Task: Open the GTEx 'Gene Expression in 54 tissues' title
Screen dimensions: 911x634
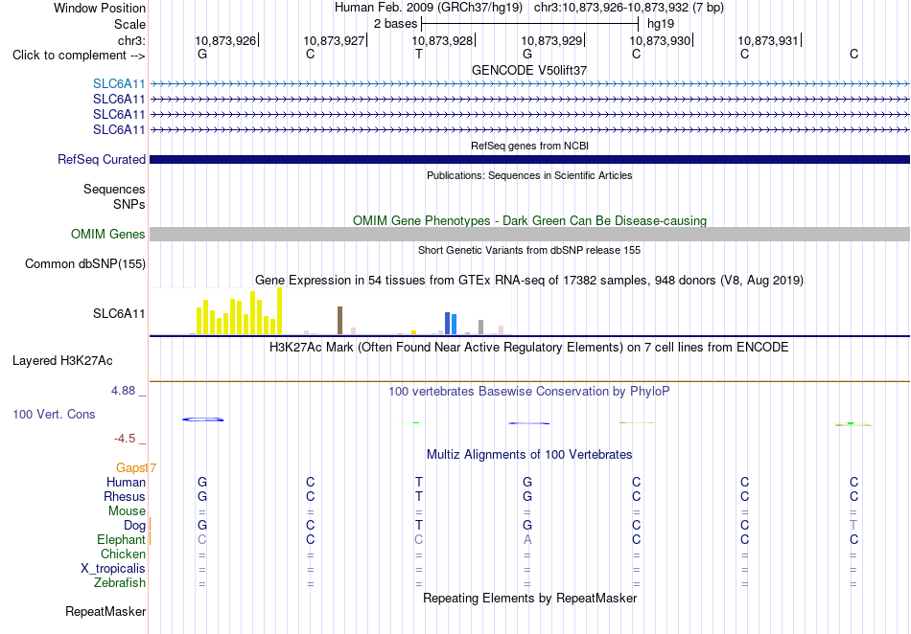Action: [x=529, y=281]
